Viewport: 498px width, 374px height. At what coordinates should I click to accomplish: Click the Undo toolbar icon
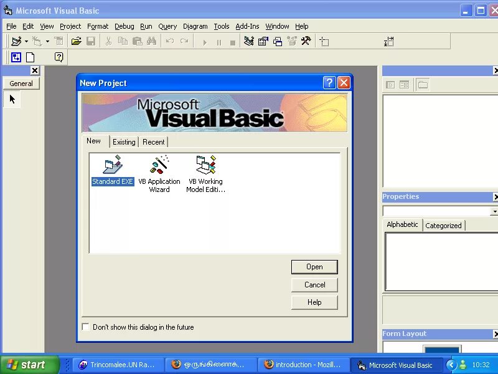[x=170, y=41]
